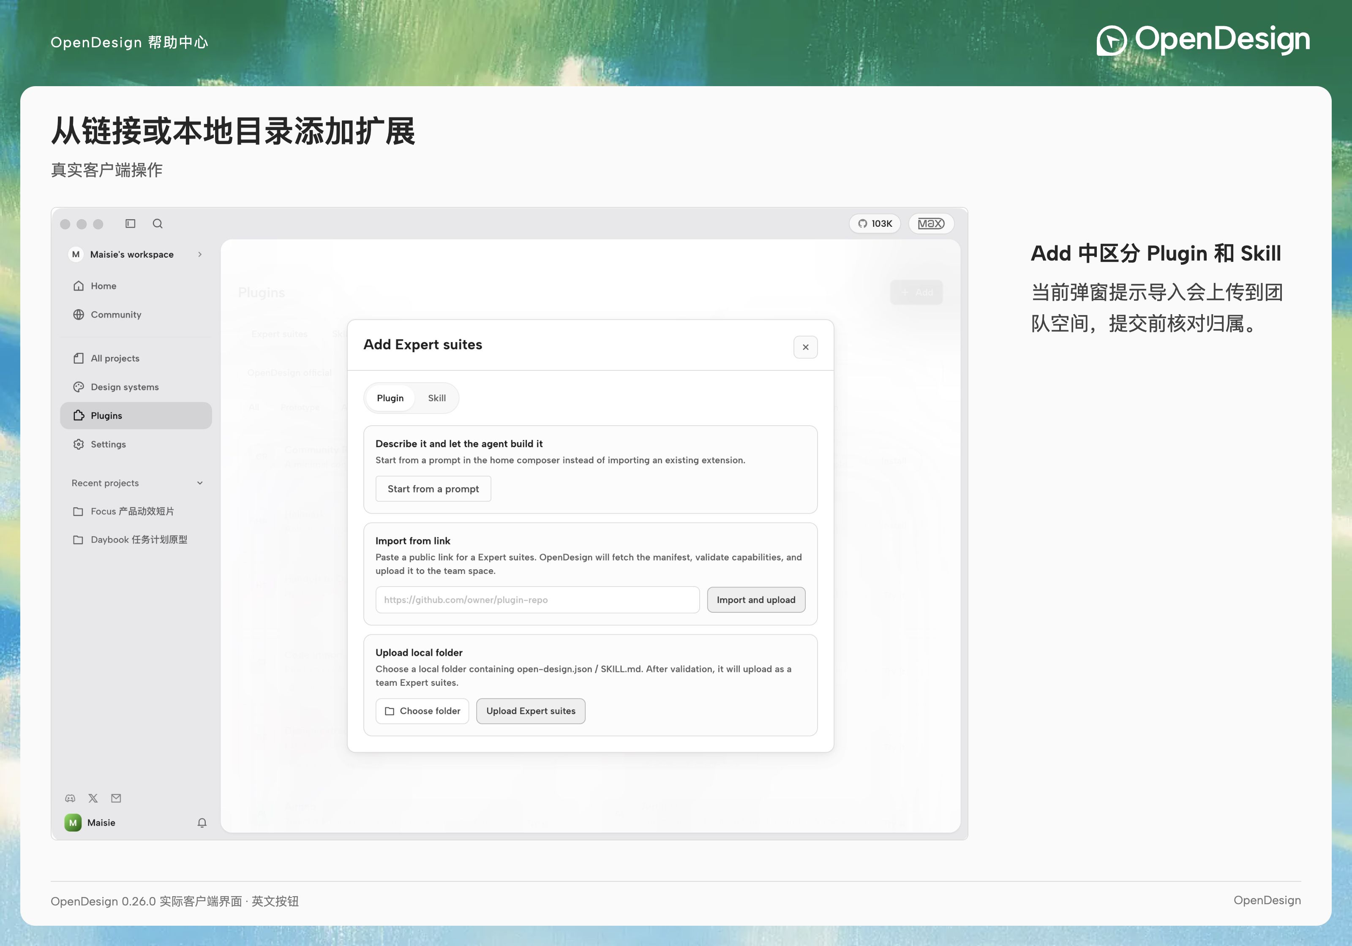Open the GitHub 103K stars badge
Viewport: 1352px width, 946px height.
[x=875, y=224]
